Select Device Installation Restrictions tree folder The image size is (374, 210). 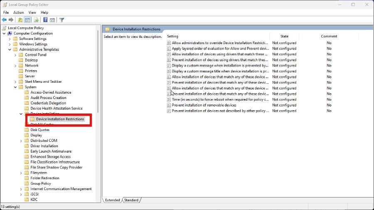coord(60,119)
